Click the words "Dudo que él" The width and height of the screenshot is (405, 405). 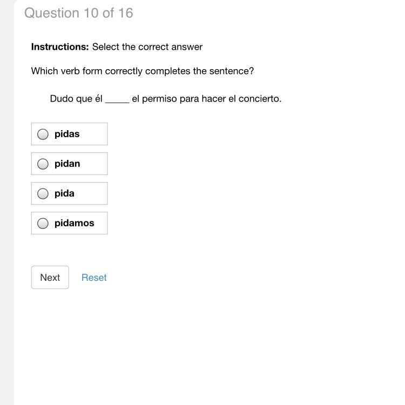(76, 99)
